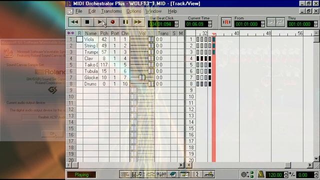Select the patch cell 117 for Taiko
Viewport: 320px width, 180px height.
(104, 64)
